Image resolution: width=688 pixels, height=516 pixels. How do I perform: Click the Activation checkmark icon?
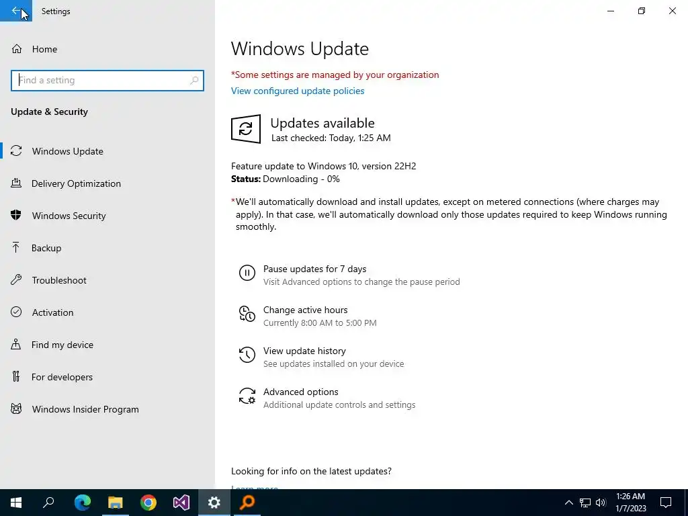pos(16,312)
